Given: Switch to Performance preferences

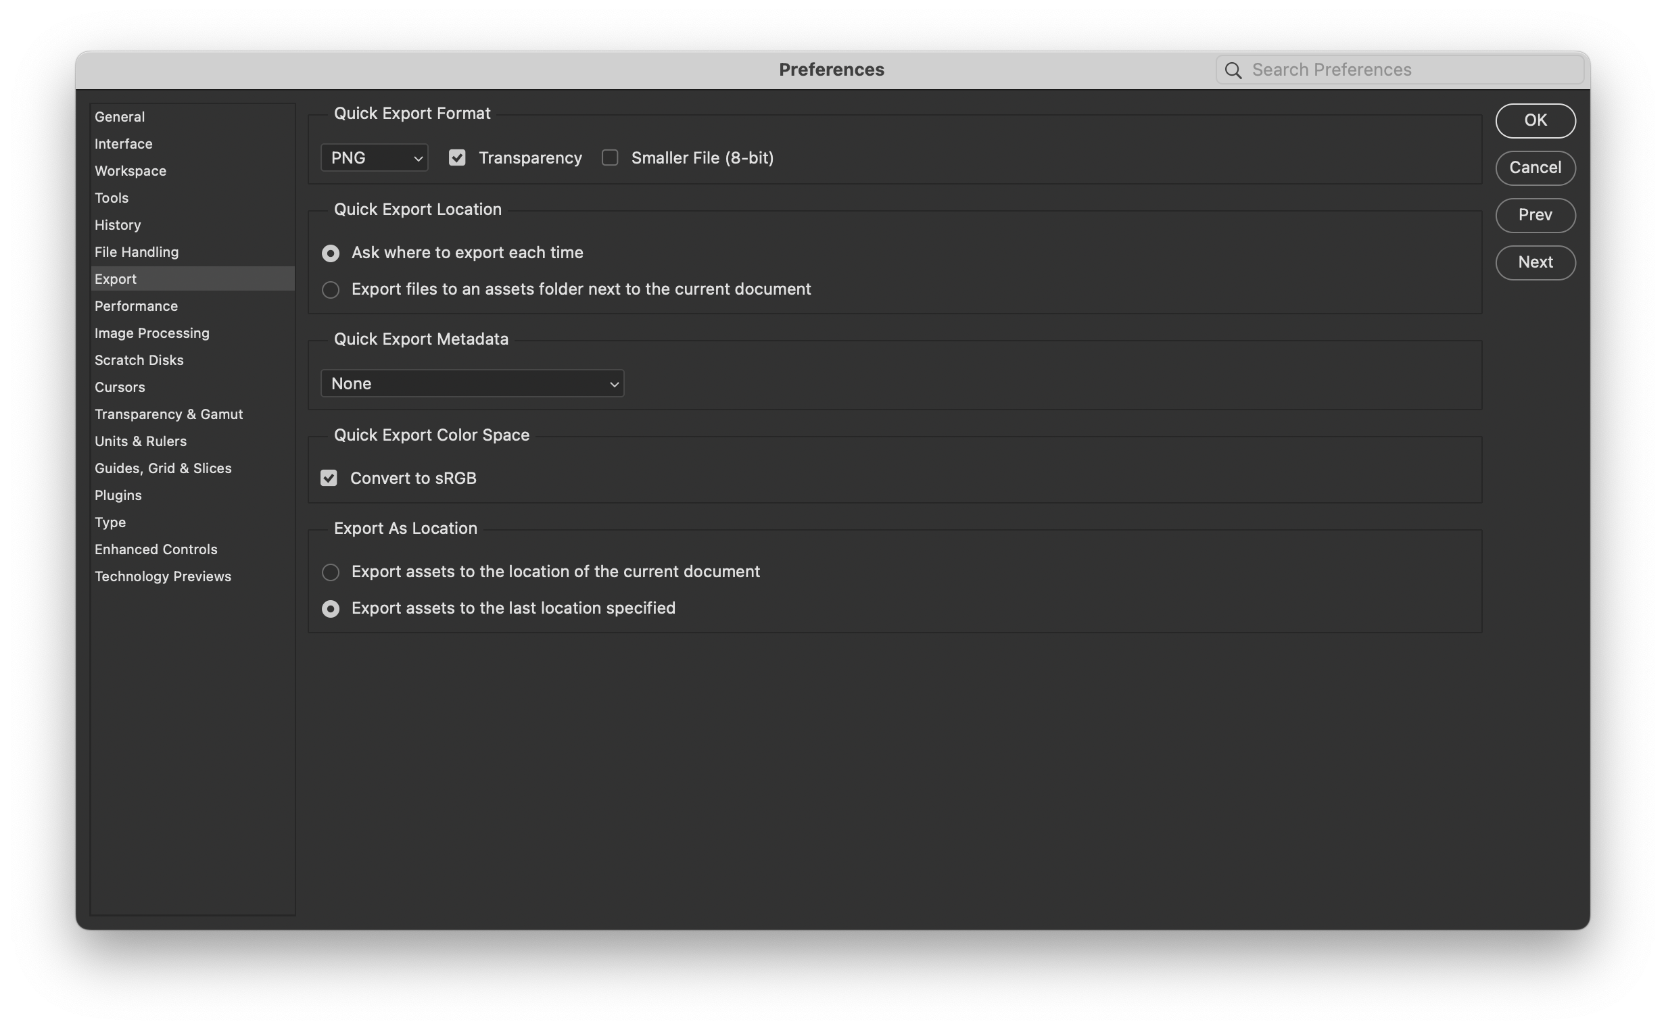Looking at the screenshot, I should [137, 307].
